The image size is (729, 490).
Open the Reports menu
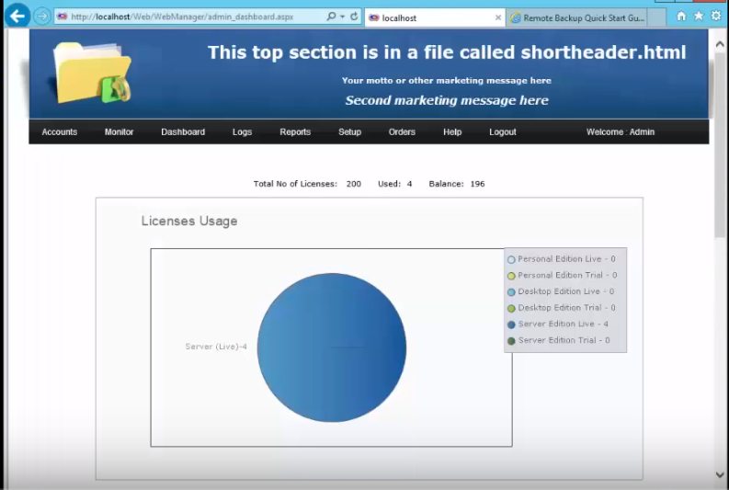(295, 132)
